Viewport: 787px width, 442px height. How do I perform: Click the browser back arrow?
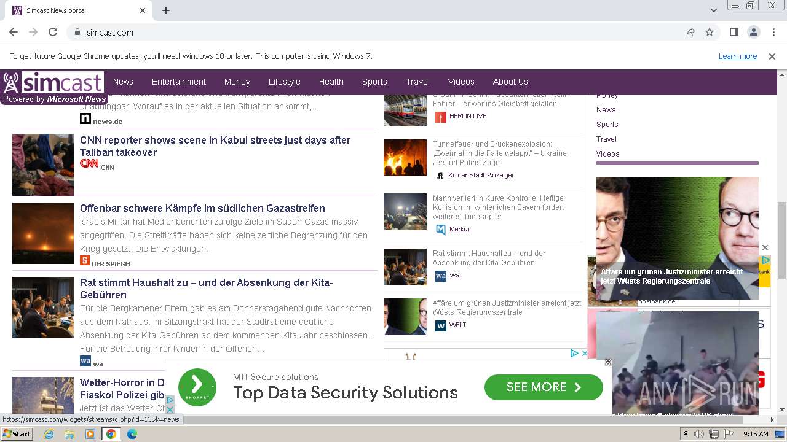14,32
